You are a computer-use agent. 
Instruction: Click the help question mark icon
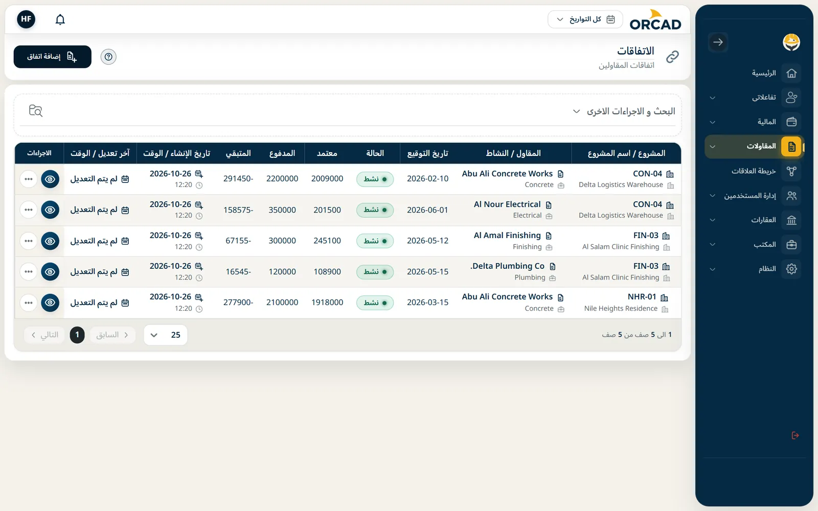click(108, 57)
